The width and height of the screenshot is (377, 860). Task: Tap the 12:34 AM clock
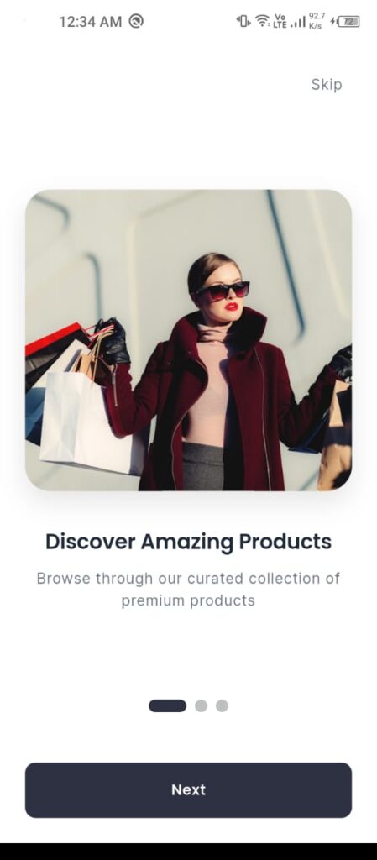click(91, 22)
